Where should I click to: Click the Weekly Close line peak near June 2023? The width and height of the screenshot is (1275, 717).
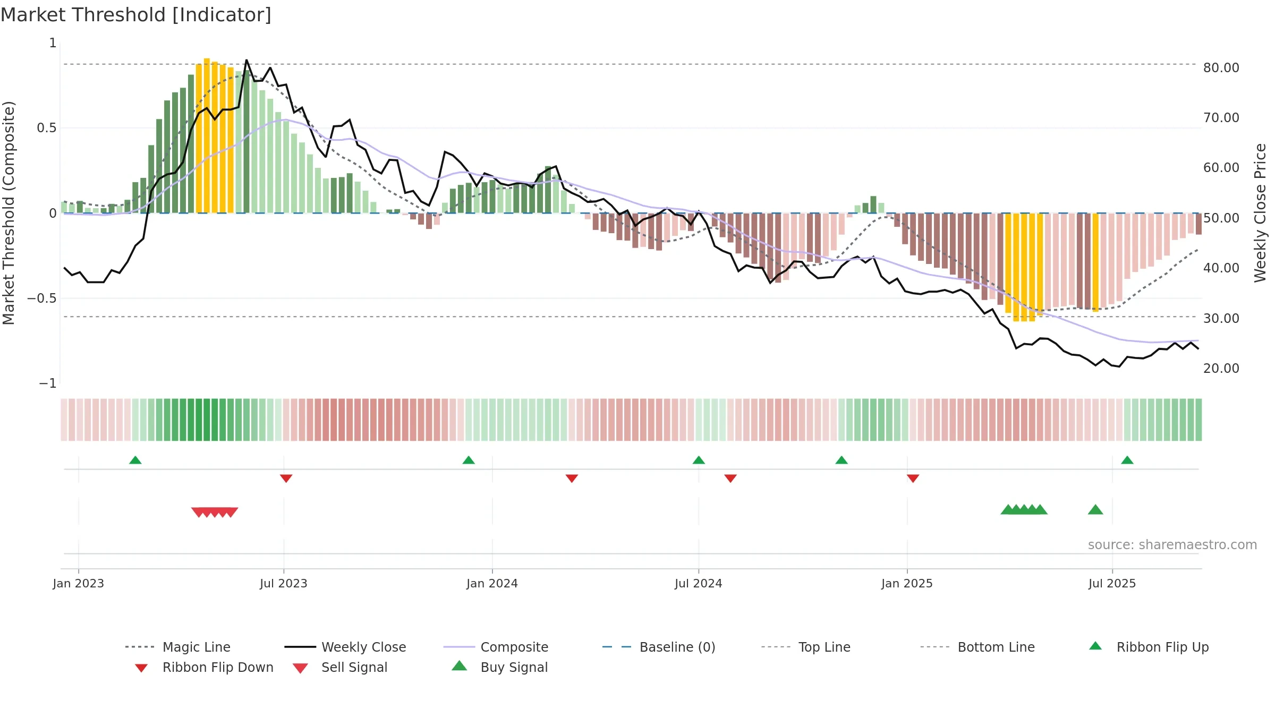pyautogui.click(x=246, y=61)
